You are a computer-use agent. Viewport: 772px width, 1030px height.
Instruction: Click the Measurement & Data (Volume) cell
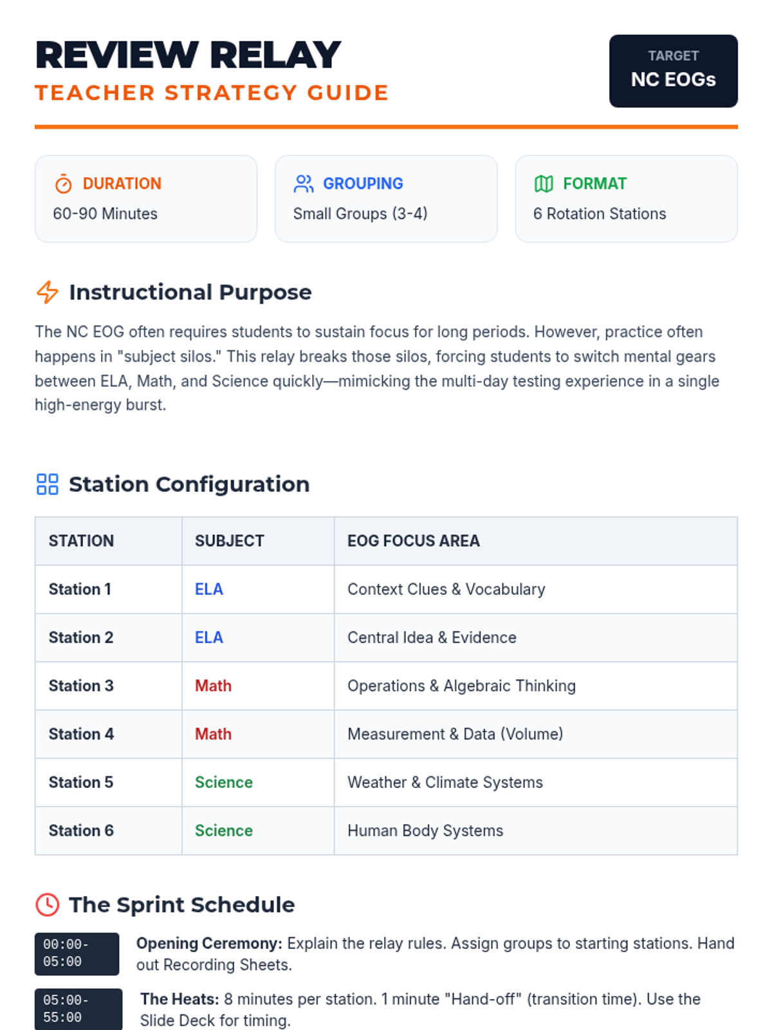click(455, 734)
